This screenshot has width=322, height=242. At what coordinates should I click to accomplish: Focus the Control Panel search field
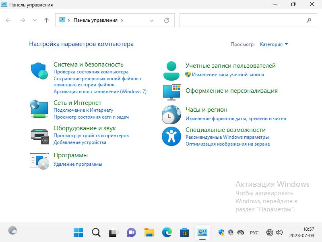tap(248, 20)
